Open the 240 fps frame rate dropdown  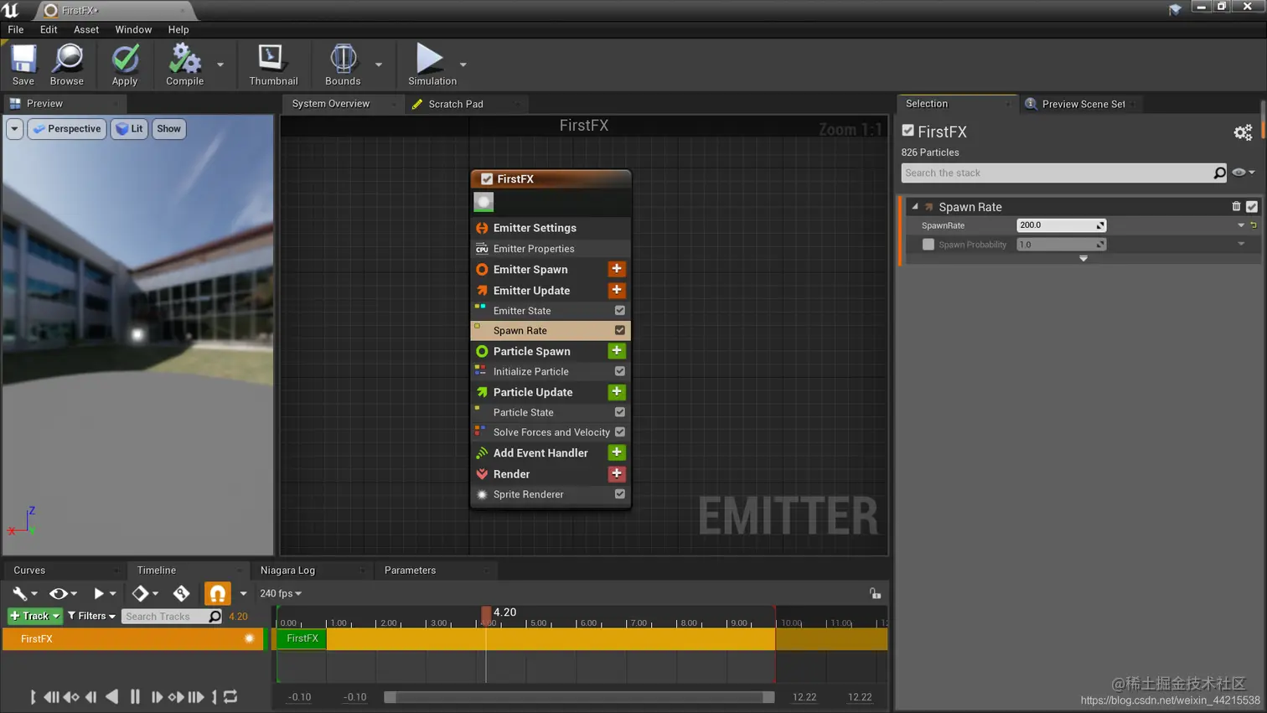click(281, 593)
